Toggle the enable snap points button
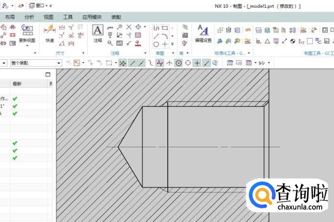The width and height of the screenshot is (334, 222). [122, 63]
